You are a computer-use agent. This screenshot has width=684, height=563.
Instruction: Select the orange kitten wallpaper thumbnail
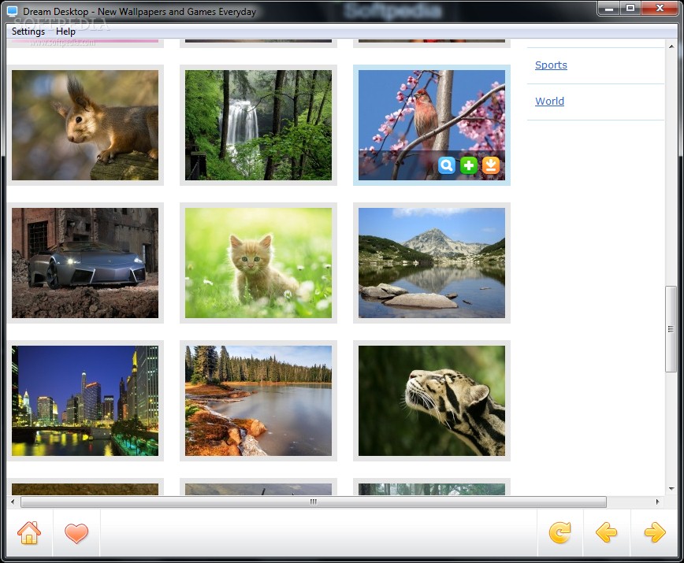click(258, 263)
